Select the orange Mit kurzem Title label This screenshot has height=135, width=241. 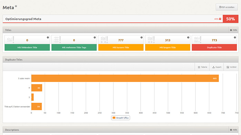coord(121,47)
